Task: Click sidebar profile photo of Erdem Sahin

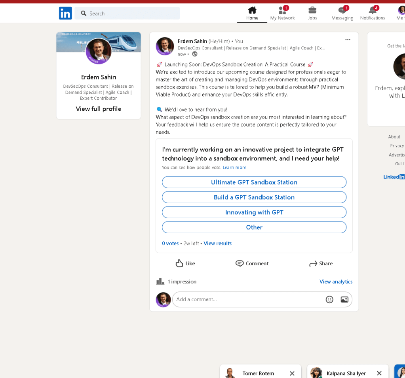Action: pyautogui.click(x=99, y=51)
